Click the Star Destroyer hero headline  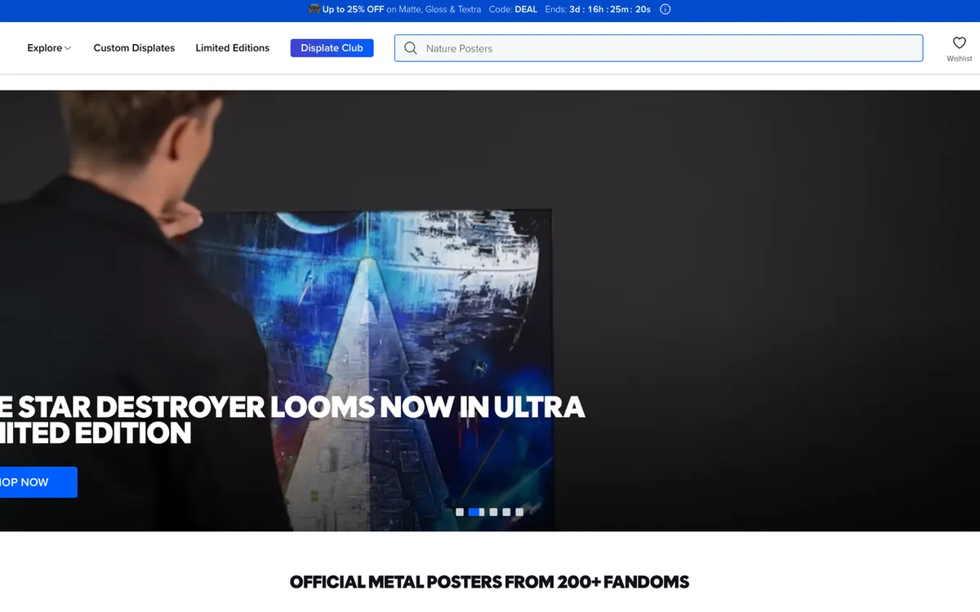292,419
